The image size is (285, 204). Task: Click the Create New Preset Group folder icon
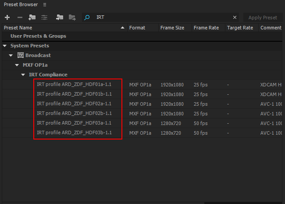pyautogui.click(x=32, y=18)
